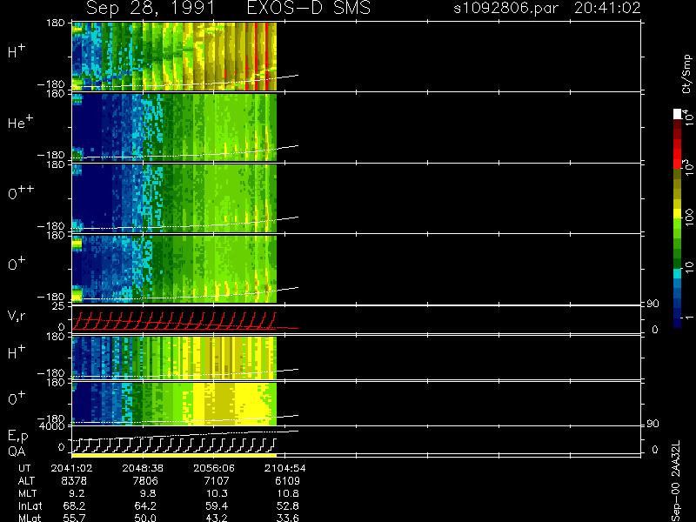Click MLT value '10.3'
Viewport: 696px width, 522px height.
(217, 493)
